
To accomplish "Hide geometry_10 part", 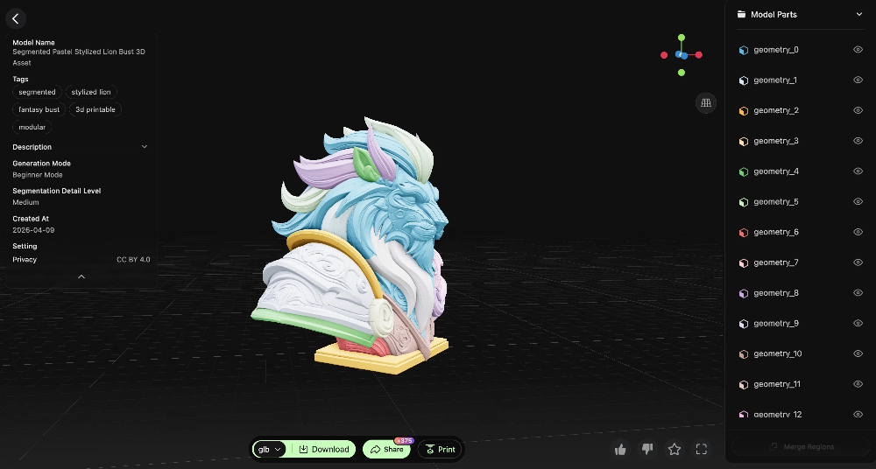I will 858,353.
